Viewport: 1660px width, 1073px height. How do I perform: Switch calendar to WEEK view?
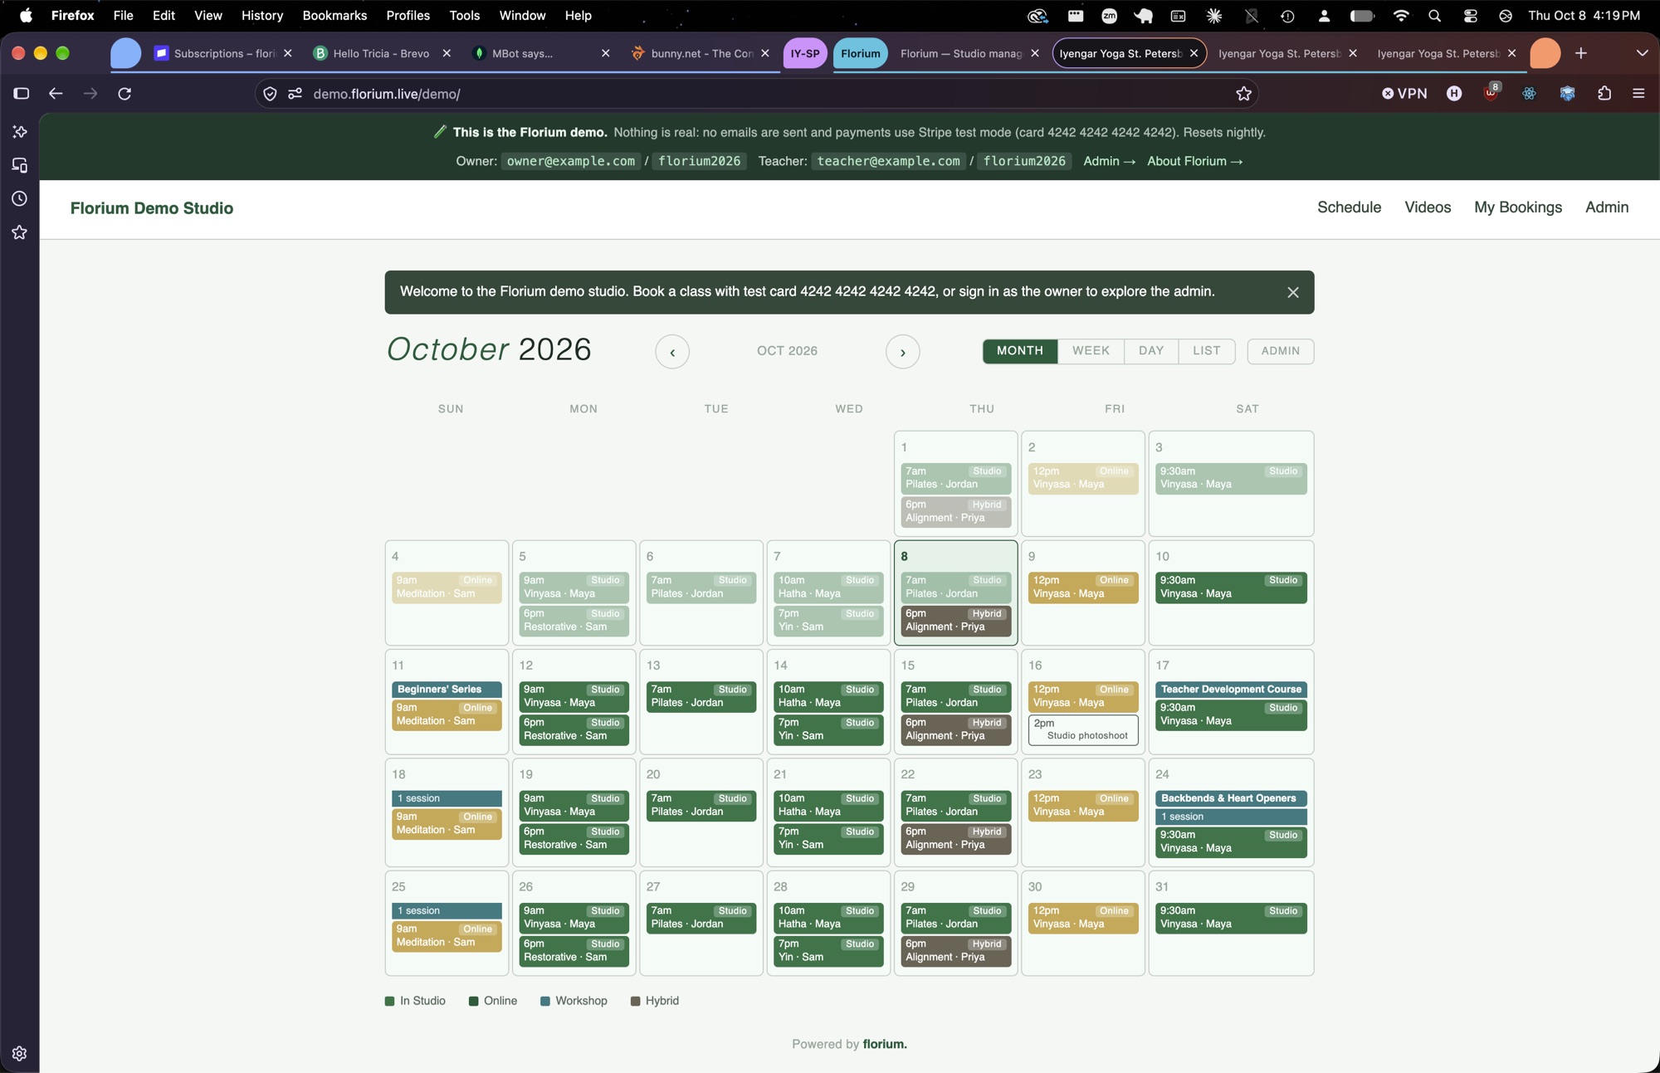[x=1091, y=351]
